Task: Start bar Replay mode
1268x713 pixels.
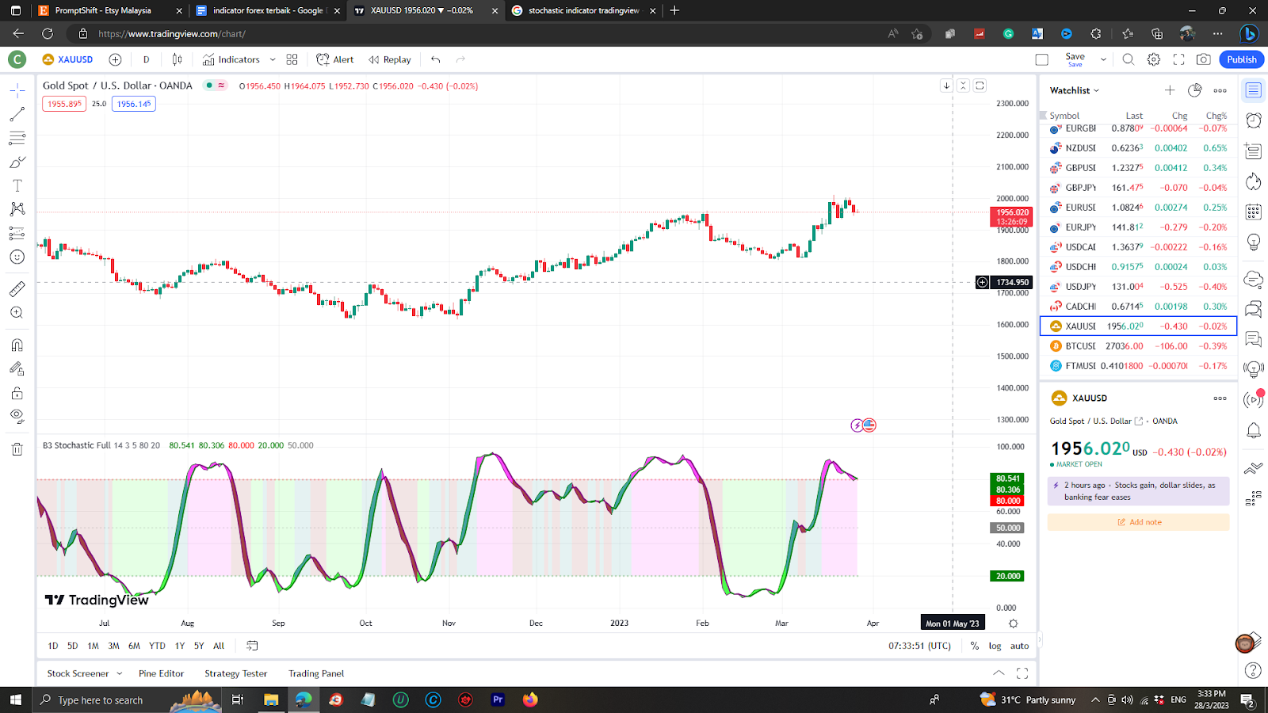Action: click(390, 59)
